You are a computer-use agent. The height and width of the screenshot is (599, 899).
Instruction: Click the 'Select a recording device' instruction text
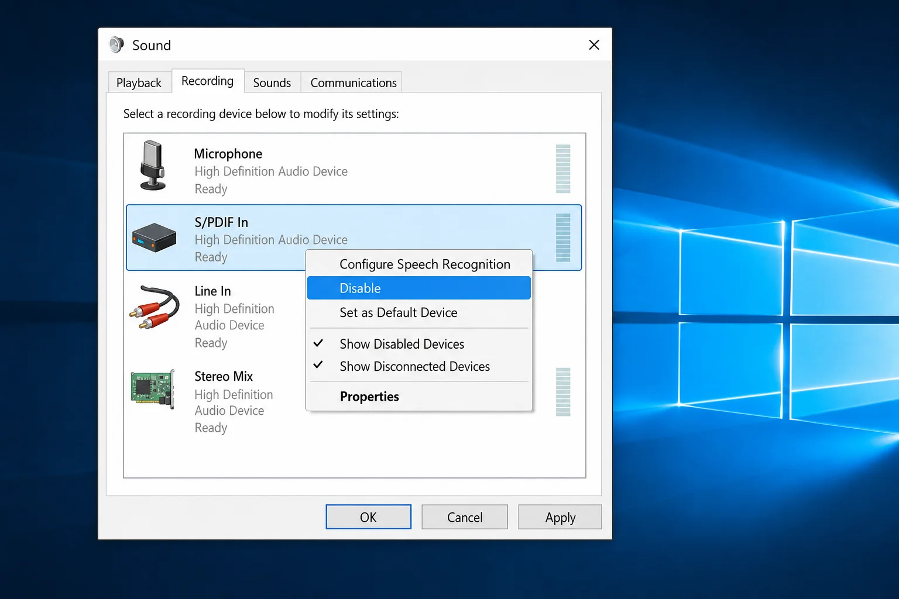tap(261, 114)
